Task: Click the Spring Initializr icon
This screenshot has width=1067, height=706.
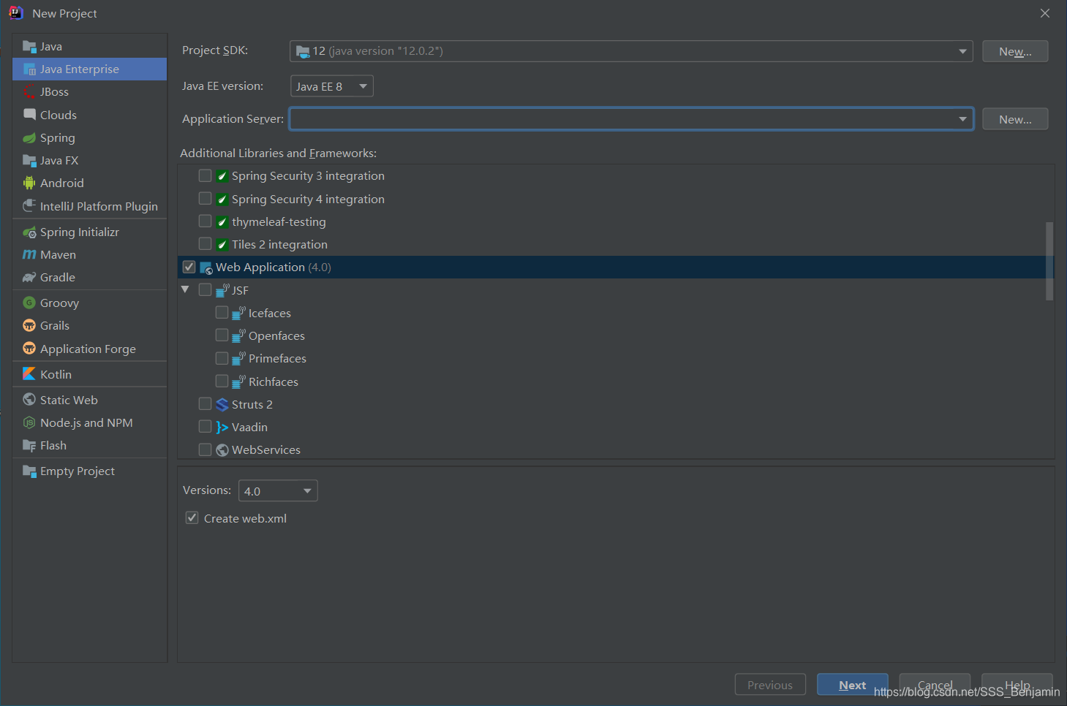Action: click(29, 232)
